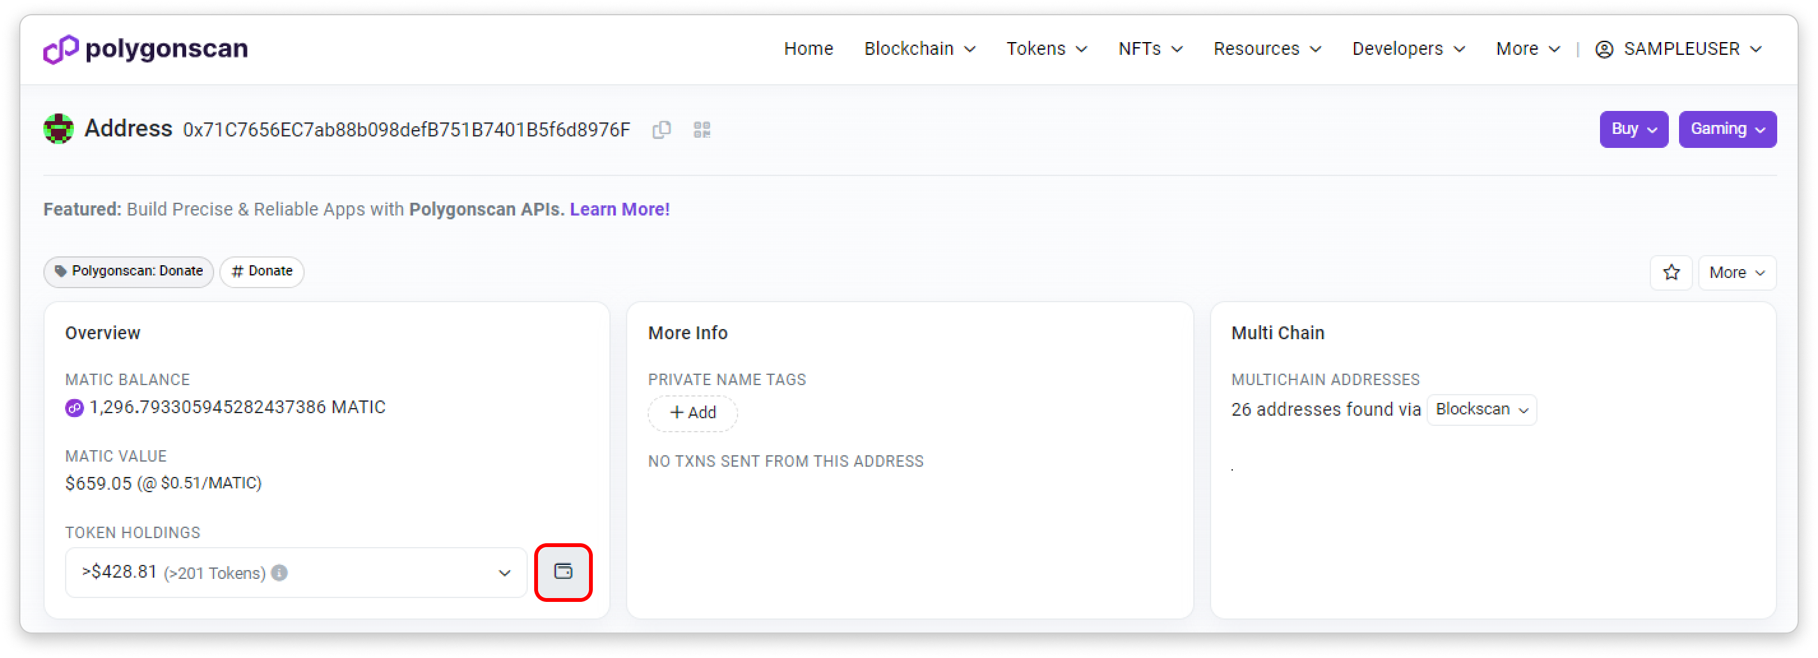Screen dimensions: 1818x658
Task: Open the Blockscan multichain dropdown
Action: point(1481,409)
